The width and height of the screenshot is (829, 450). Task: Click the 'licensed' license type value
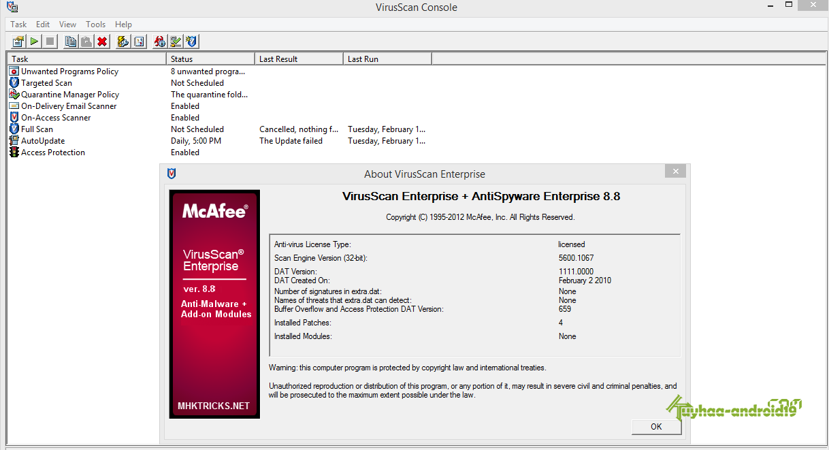(x=572, y=244)
